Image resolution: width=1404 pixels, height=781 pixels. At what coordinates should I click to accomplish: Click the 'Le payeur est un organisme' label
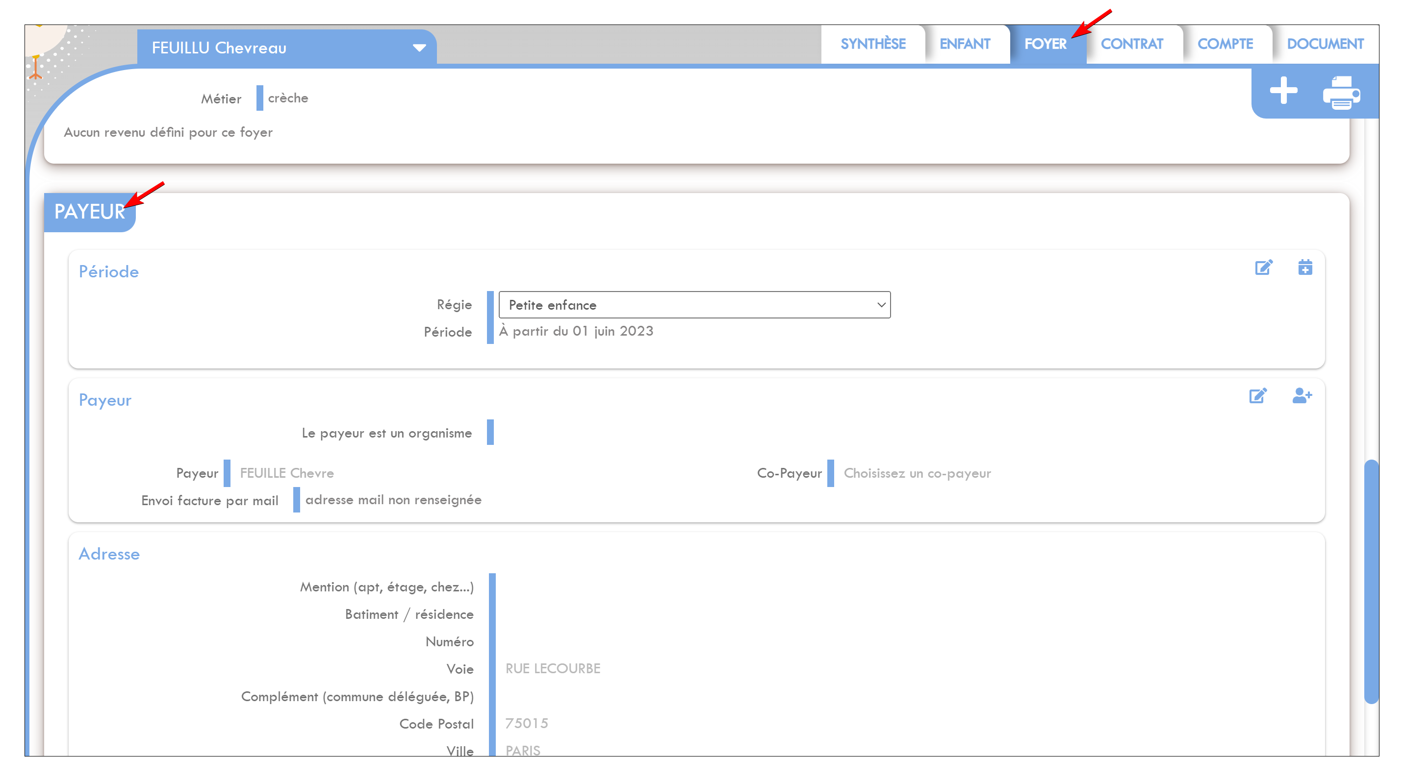(386, 433)
